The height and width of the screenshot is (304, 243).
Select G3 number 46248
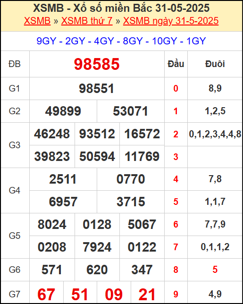(x=52, y=134)
